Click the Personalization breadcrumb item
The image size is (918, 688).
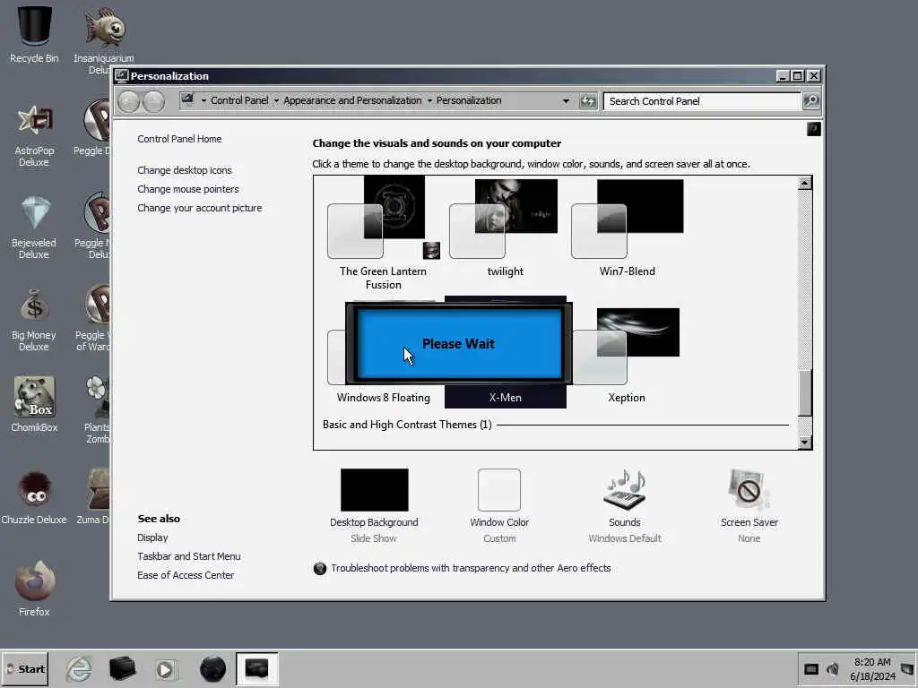469,100
